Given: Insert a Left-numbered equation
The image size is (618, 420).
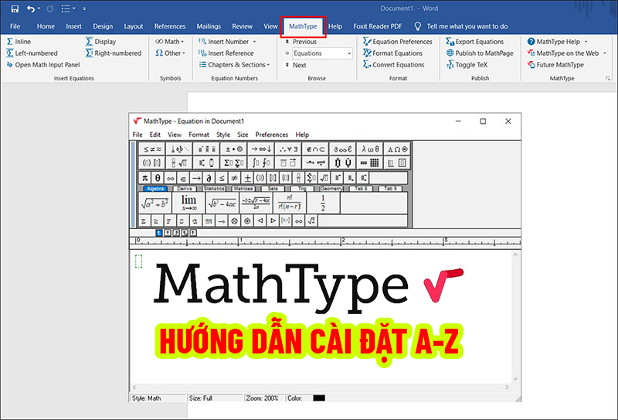Looking at the screenshot, I should pyautogui.click(x=32, y=53).
